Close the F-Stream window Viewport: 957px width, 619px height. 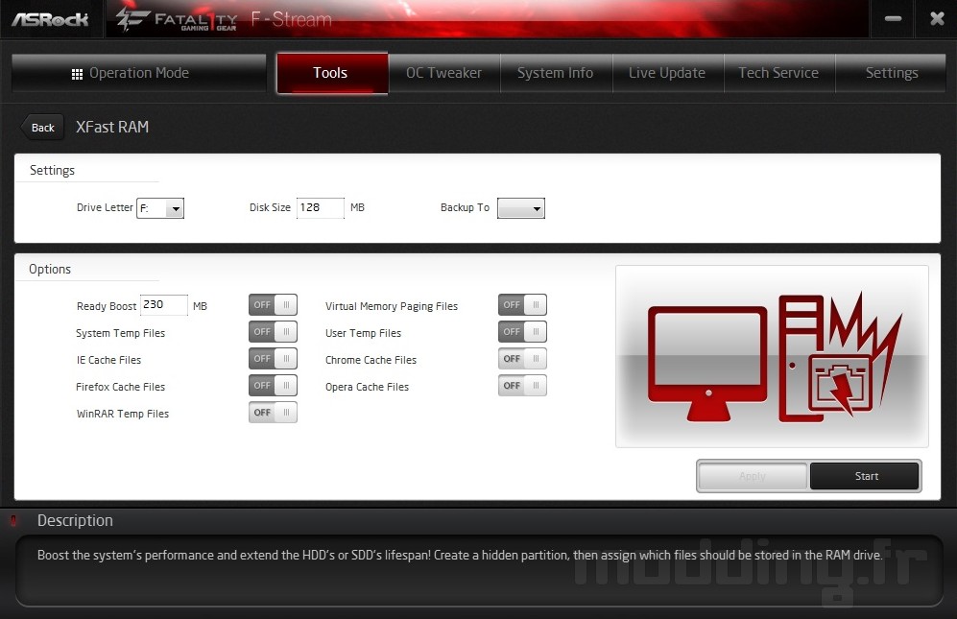coord(938,19)
